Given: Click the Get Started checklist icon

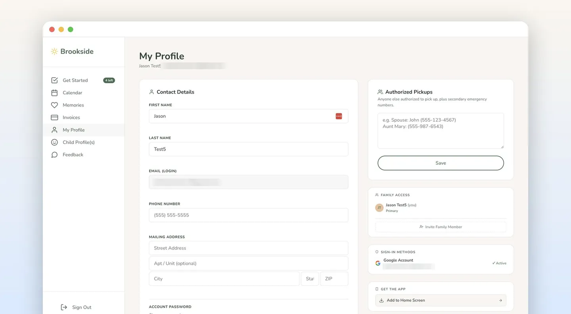Looking at the screenshot, I should 54,80.
